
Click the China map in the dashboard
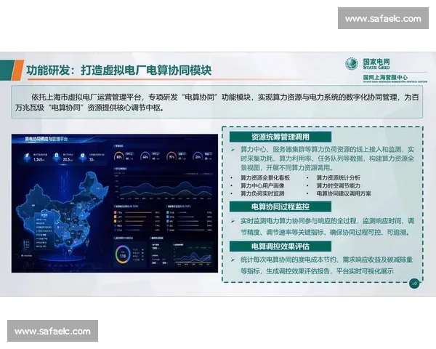coord(63,213)
